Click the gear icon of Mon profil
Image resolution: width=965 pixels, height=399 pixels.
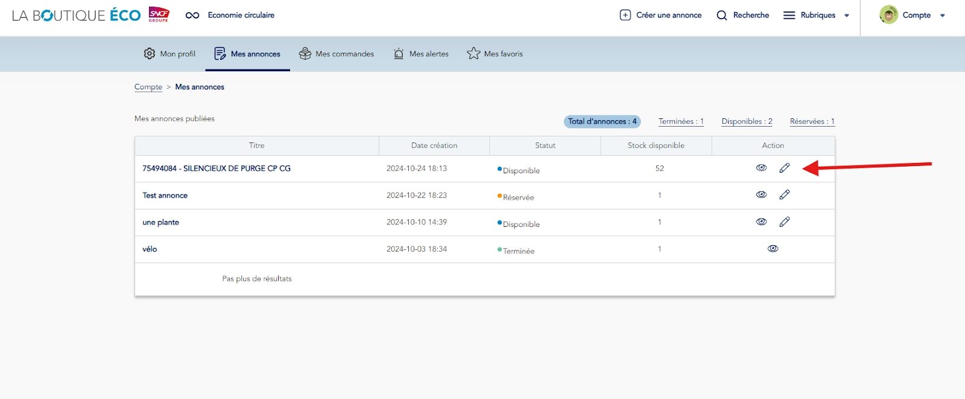click(x=149, y=53)
